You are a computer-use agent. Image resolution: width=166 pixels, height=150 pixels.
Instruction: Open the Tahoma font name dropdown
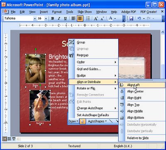coord(34,18)
